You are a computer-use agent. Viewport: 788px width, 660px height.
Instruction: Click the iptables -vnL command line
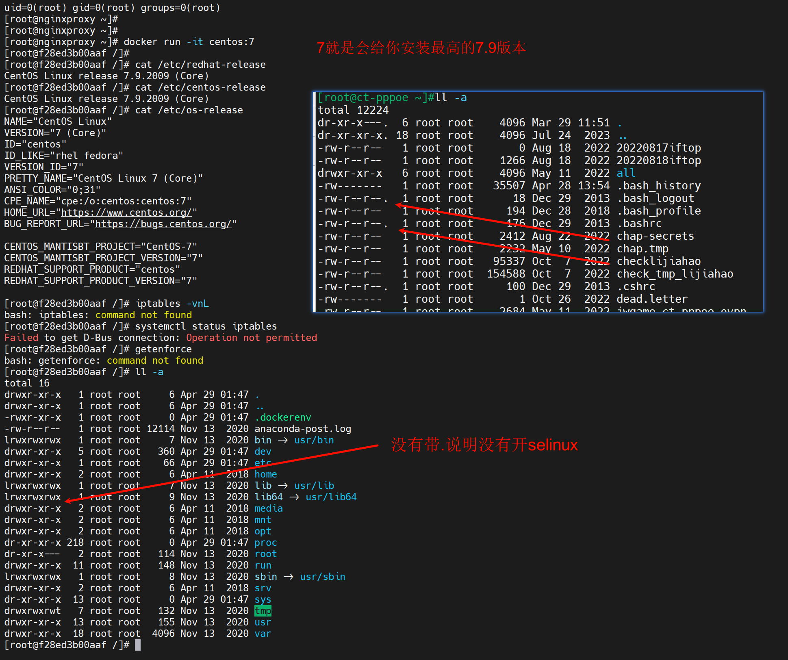(x=172, y=304)
